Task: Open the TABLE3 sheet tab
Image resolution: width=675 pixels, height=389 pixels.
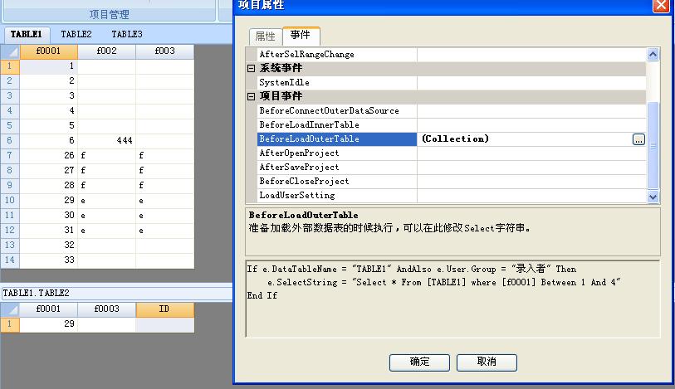Action: point(127,35)
